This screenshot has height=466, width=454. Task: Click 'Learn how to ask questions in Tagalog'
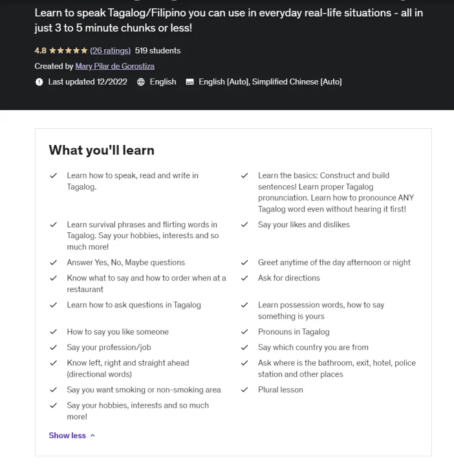point(134,305)
